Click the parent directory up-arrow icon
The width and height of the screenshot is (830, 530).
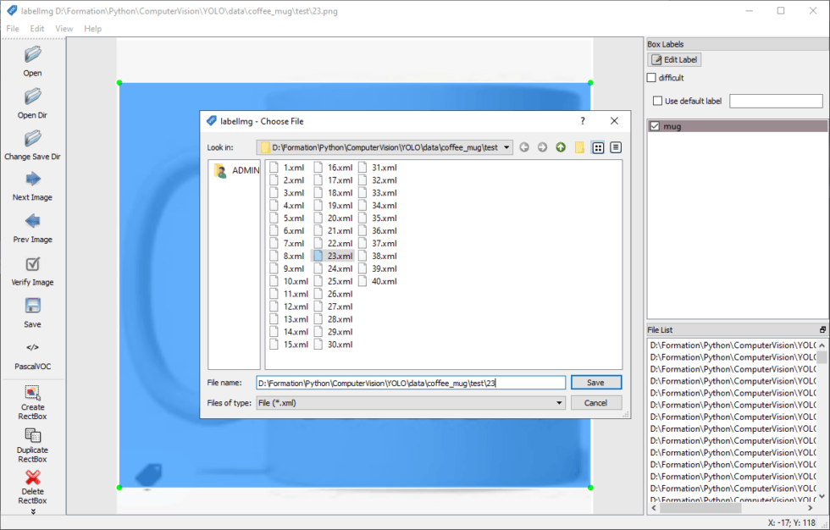(561, 147)
